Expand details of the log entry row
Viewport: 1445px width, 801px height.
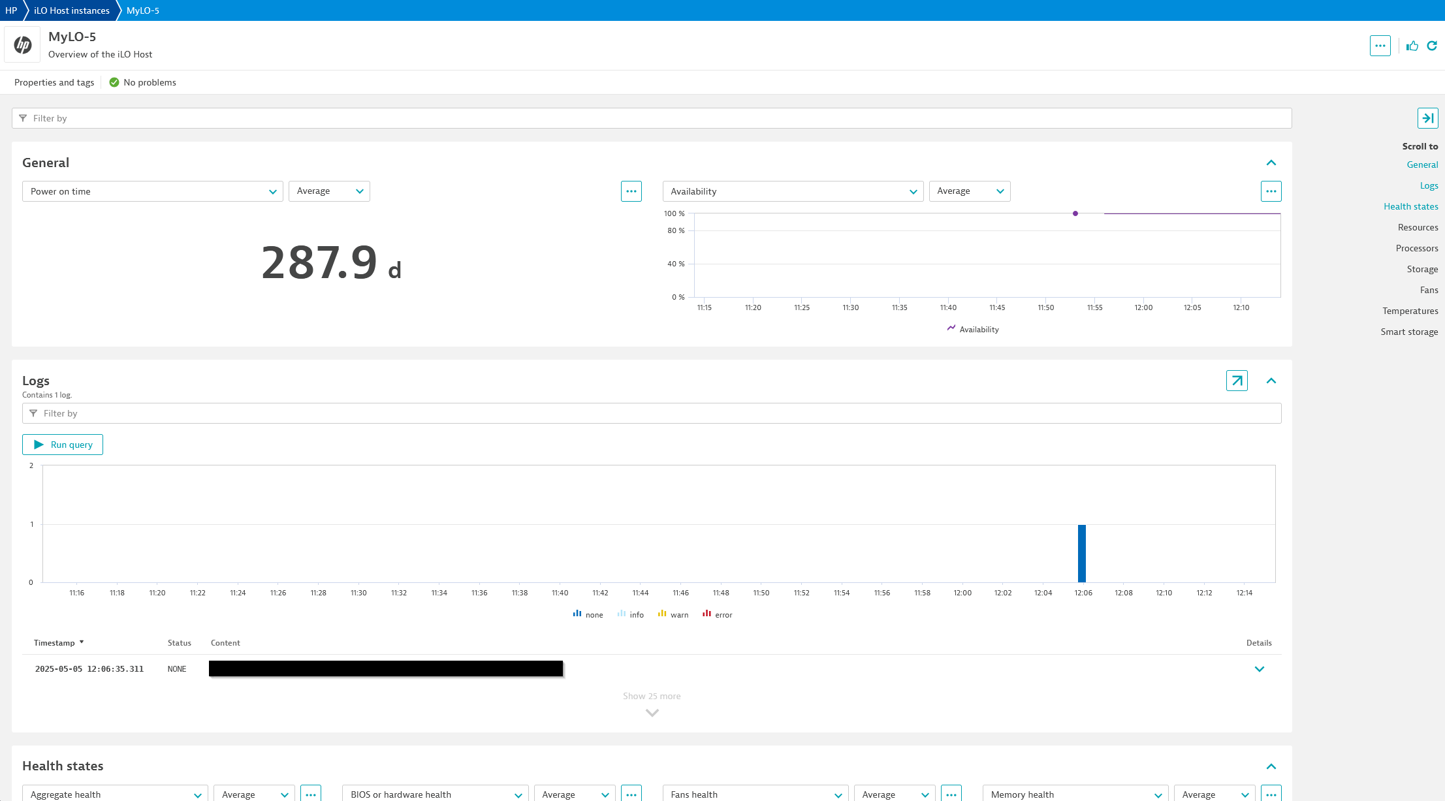point(1260,669)
